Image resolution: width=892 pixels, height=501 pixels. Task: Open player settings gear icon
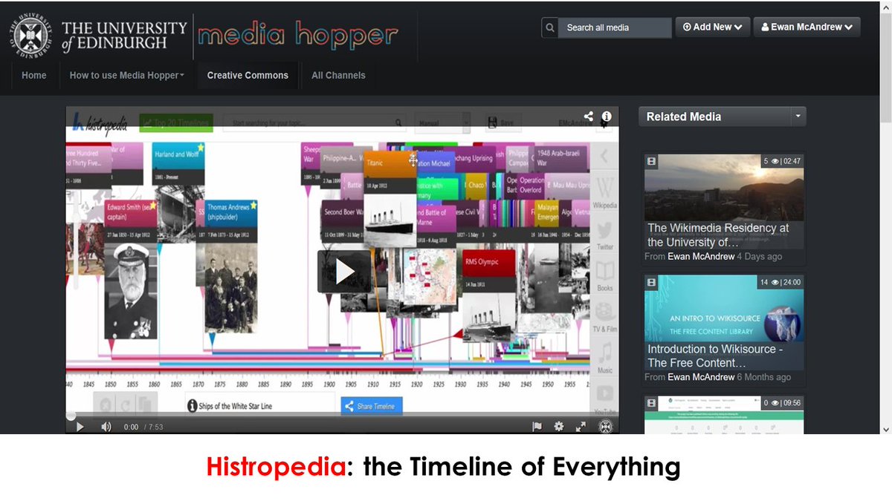[x=559, y=427]
